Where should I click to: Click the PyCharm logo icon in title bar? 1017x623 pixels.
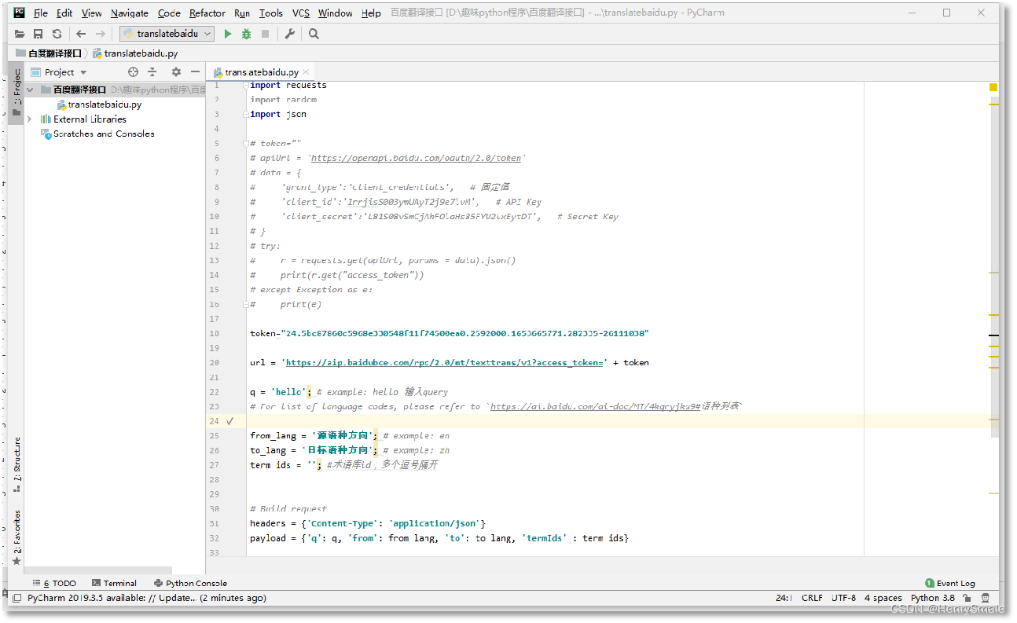click(19, 13)
